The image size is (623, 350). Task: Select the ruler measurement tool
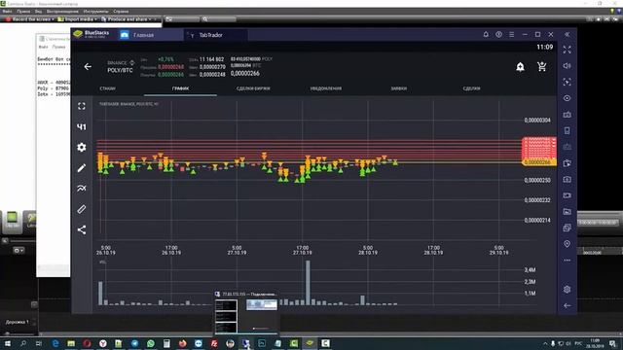click(x=82, y=209)
